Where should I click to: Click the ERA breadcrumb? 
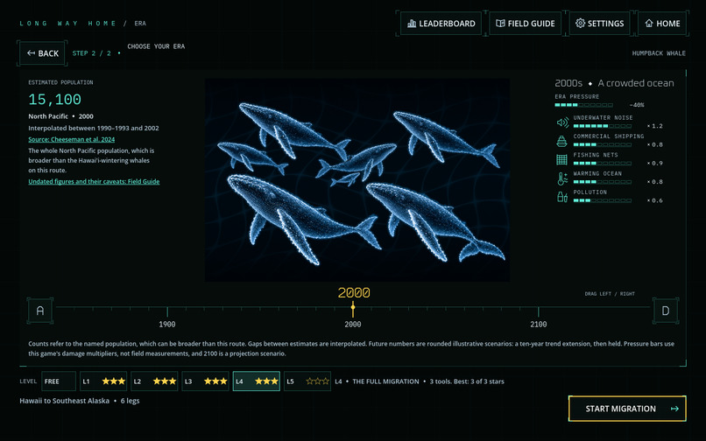coord(140,24)
